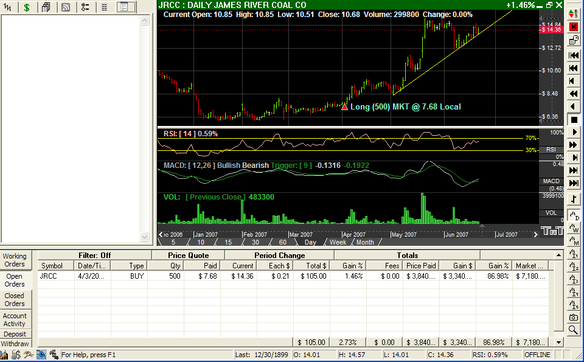Image resolution: width=584 pixels, height=362 pixels.
Task: Fast forward with double-right arrows
Action: (x=574, y=145)
